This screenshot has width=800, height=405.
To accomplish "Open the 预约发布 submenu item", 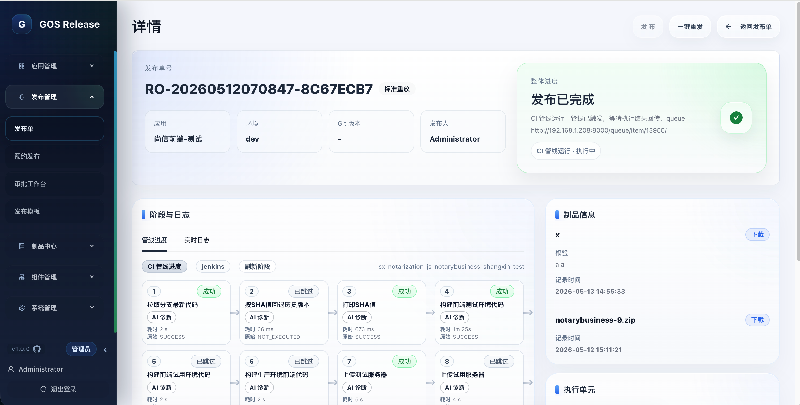I will pos(55,156).
